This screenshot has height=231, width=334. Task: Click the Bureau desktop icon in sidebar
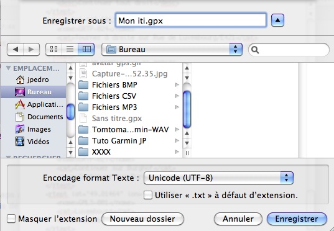(x=20, y=92)
